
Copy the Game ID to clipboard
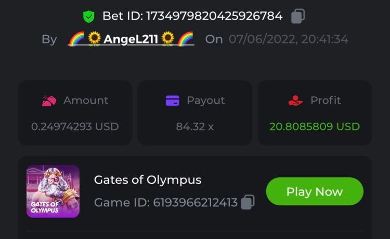[x=248, y=202]
